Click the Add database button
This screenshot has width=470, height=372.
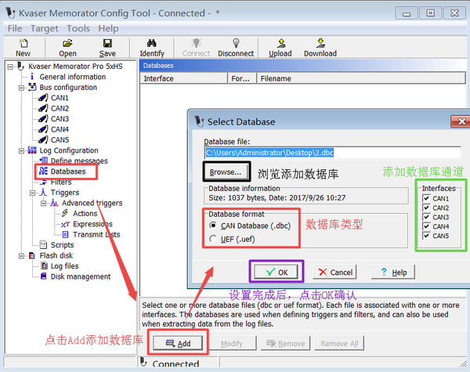pos(178,343)
